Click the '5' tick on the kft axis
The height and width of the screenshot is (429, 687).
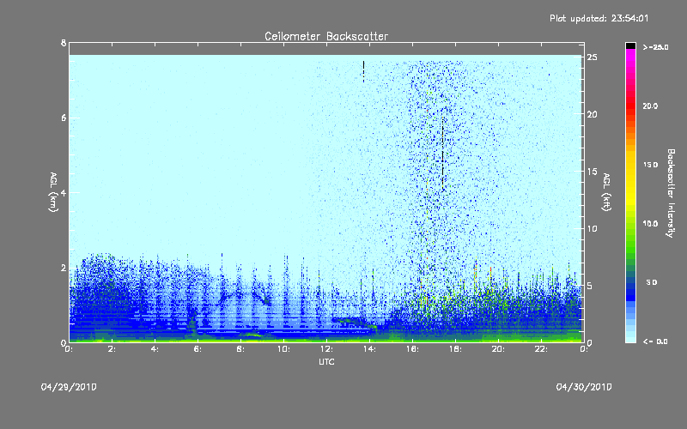tap(590, 286)
